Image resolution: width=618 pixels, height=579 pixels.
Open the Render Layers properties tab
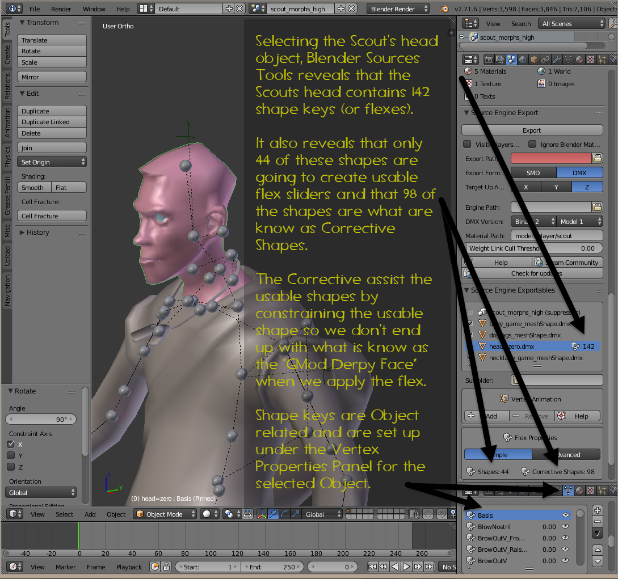tap(500, 60)
